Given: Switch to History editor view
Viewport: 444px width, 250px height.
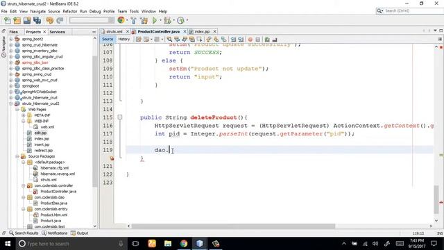Looking at the screenshot, I should click(x=123, y=39).
